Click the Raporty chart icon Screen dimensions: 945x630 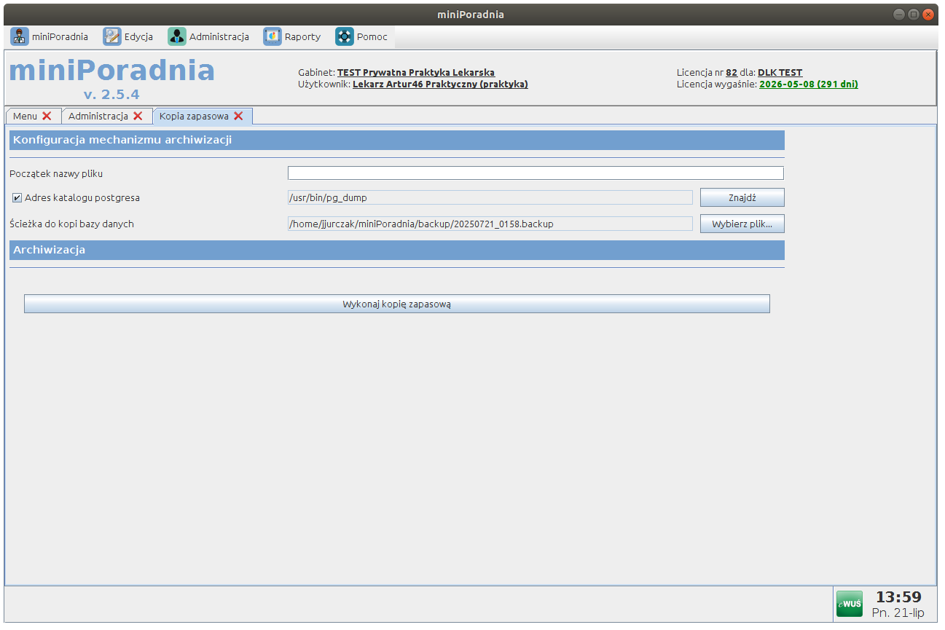tap(272, 36)
